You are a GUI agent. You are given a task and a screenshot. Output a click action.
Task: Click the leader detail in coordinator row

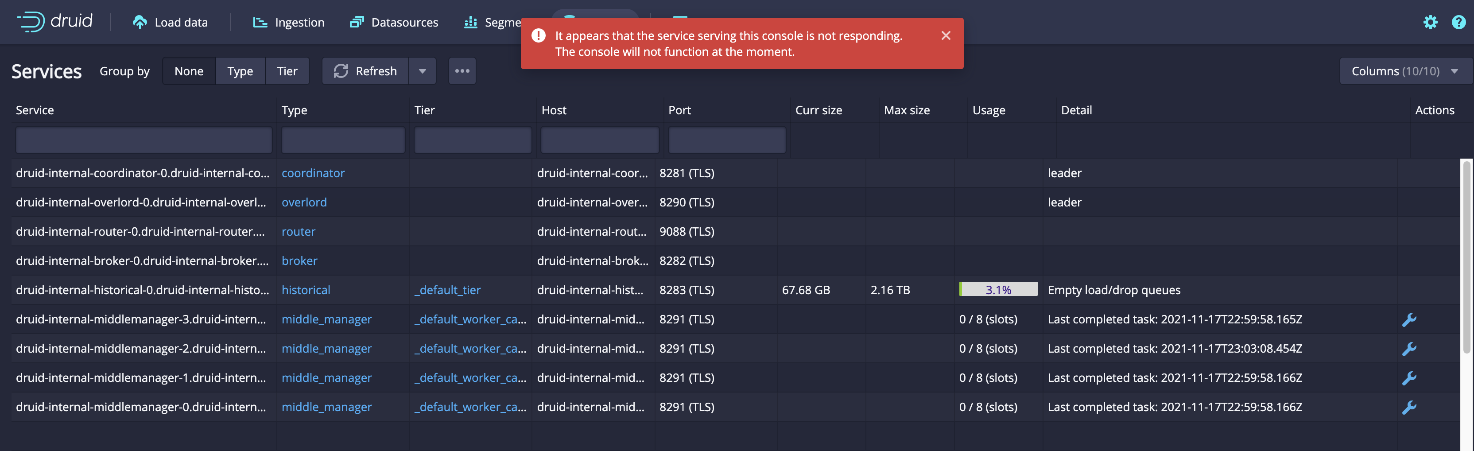click(x=1064, y=173)
